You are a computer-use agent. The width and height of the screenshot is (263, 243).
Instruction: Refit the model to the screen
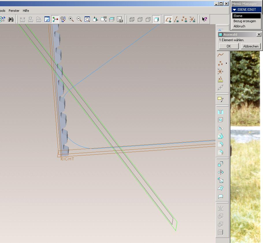point(87,19)
